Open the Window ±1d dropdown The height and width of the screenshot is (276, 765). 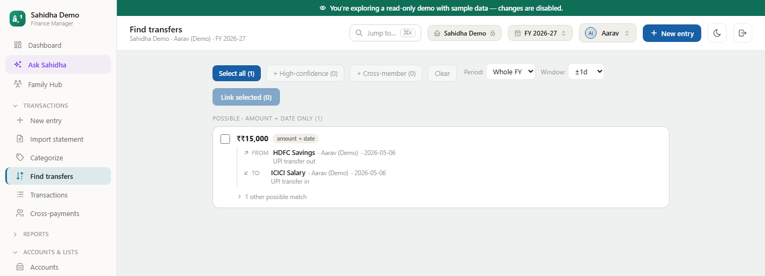point(586,72)
